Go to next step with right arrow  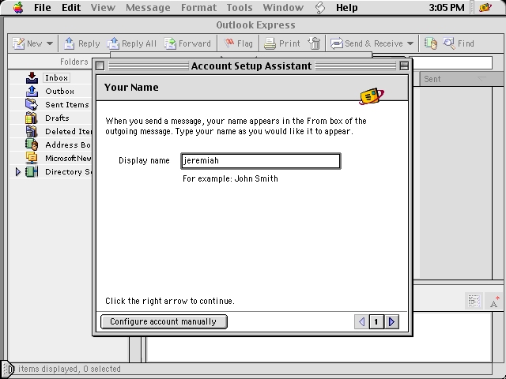click(392, 321)
